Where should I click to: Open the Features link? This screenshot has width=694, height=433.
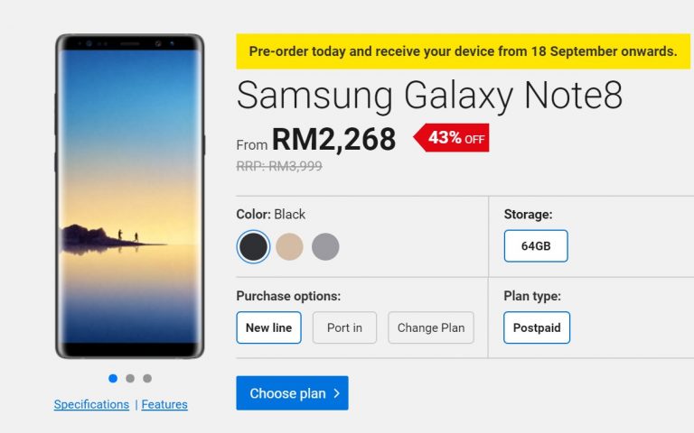pos(164,404)
